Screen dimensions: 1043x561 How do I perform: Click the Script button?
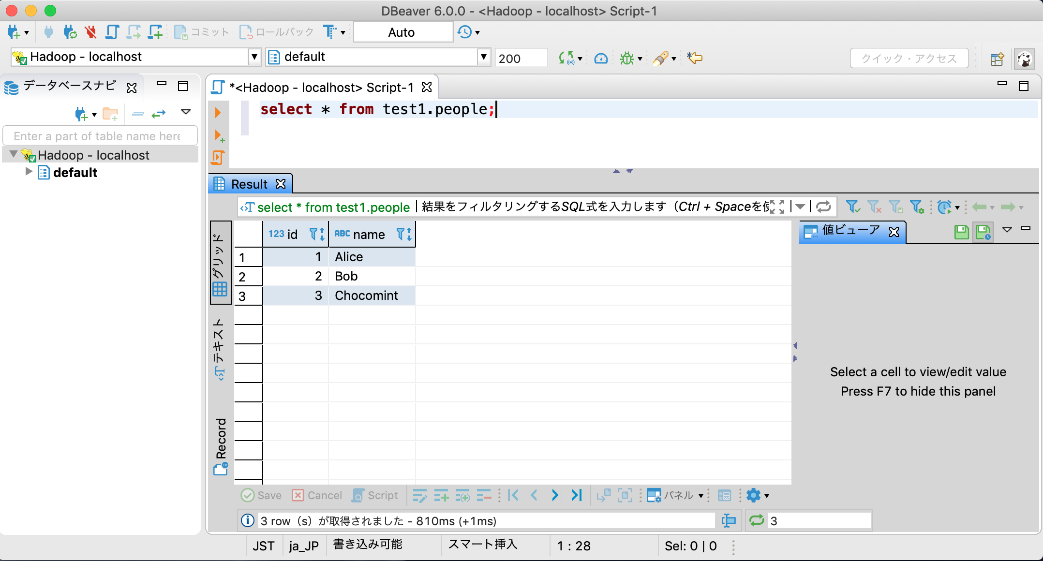pyautogui.click(x=375, y=495)
